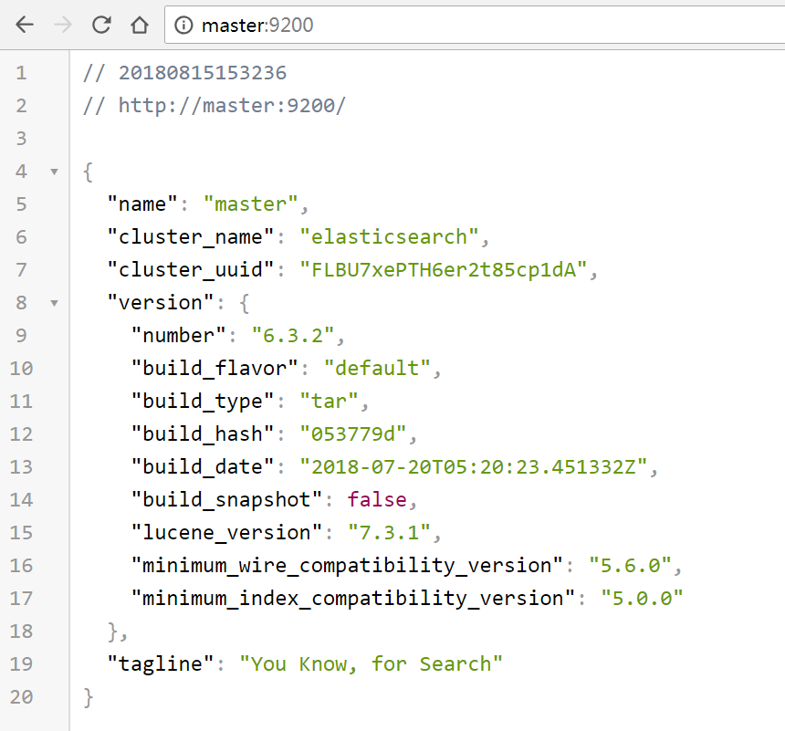Click the "cluster_uuid" key
Screen dimensions: 785x731
tap(191, 270)
